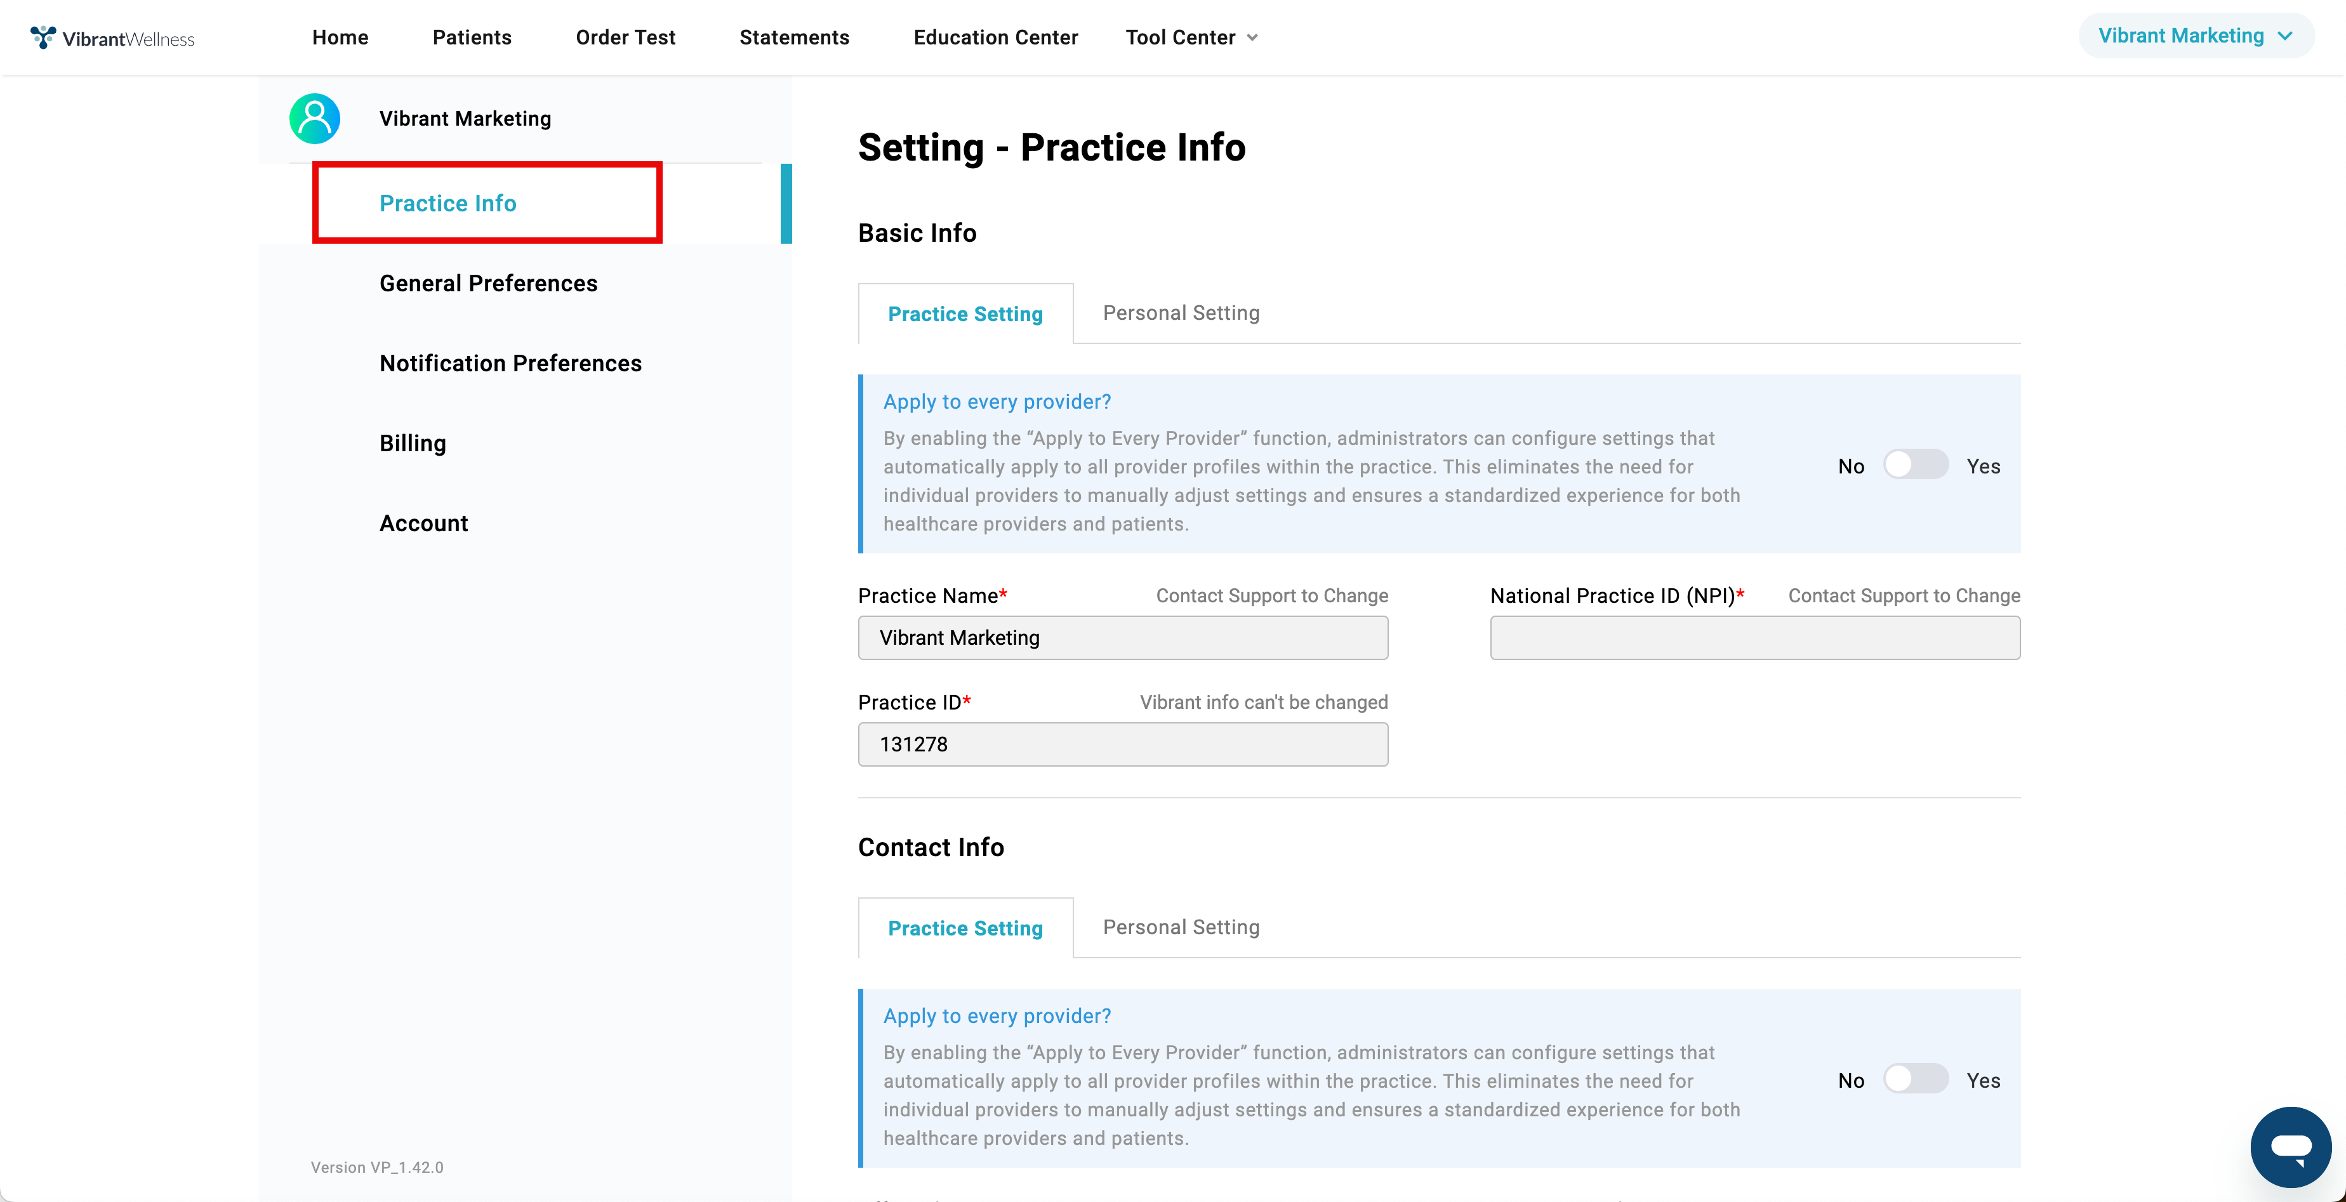Switch to Personal Setting tab under Basic Info
The height and width of the screenshot is (1202, 2346).
click(x=1181, y=314)
